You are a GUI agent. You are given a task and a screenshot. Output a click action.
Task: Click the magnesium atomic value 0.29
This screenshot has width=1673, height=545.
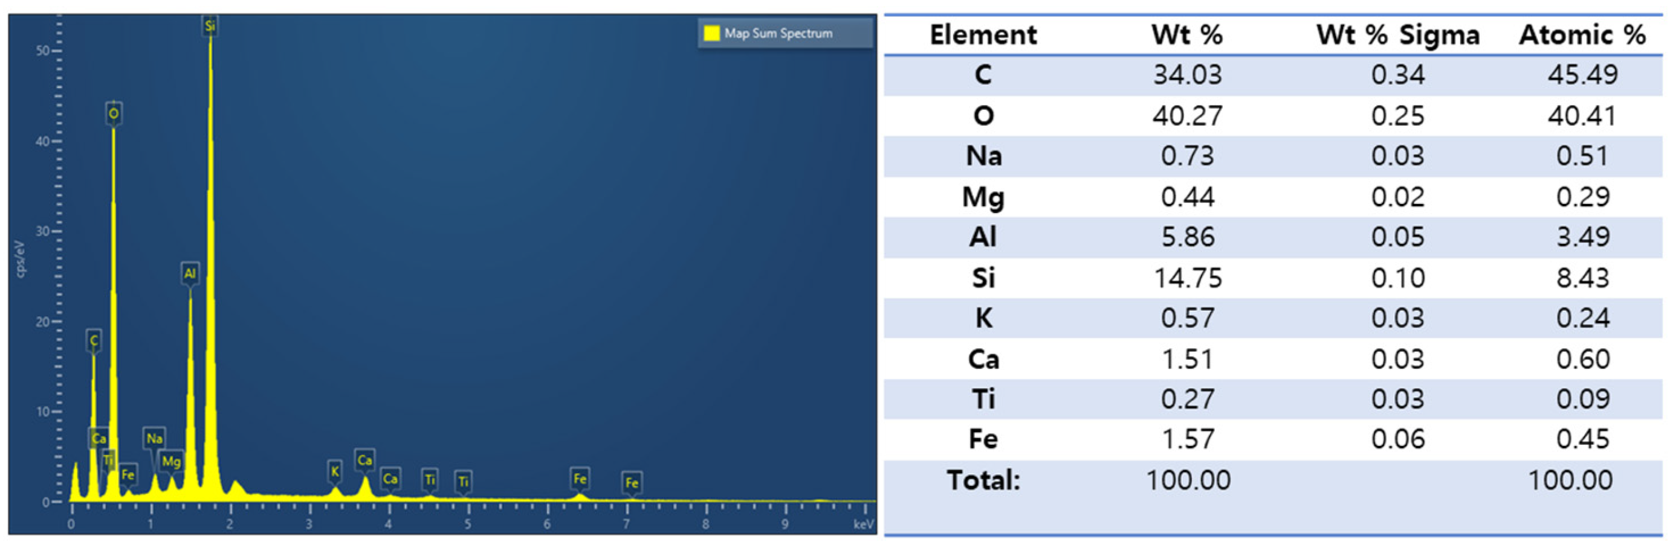coord(1583,197)
